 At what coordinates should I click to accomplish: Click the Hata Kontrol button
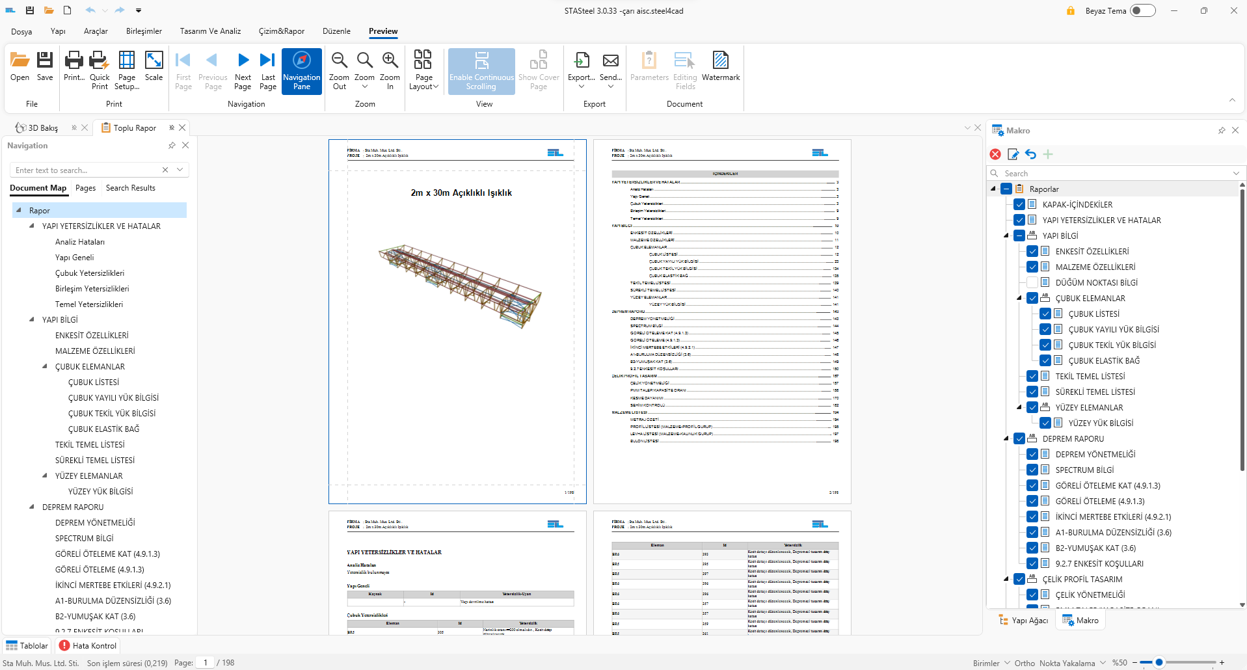88,645
